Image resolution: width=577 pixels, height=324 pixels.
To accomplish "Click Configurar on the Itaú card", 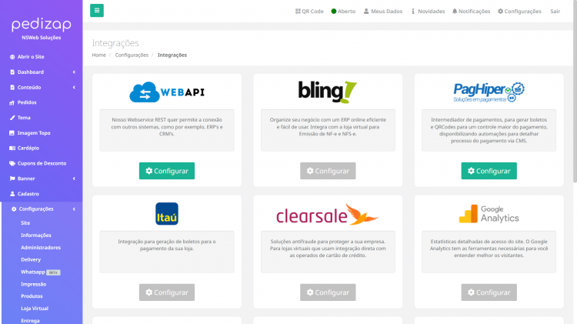I will pos(167,292).
